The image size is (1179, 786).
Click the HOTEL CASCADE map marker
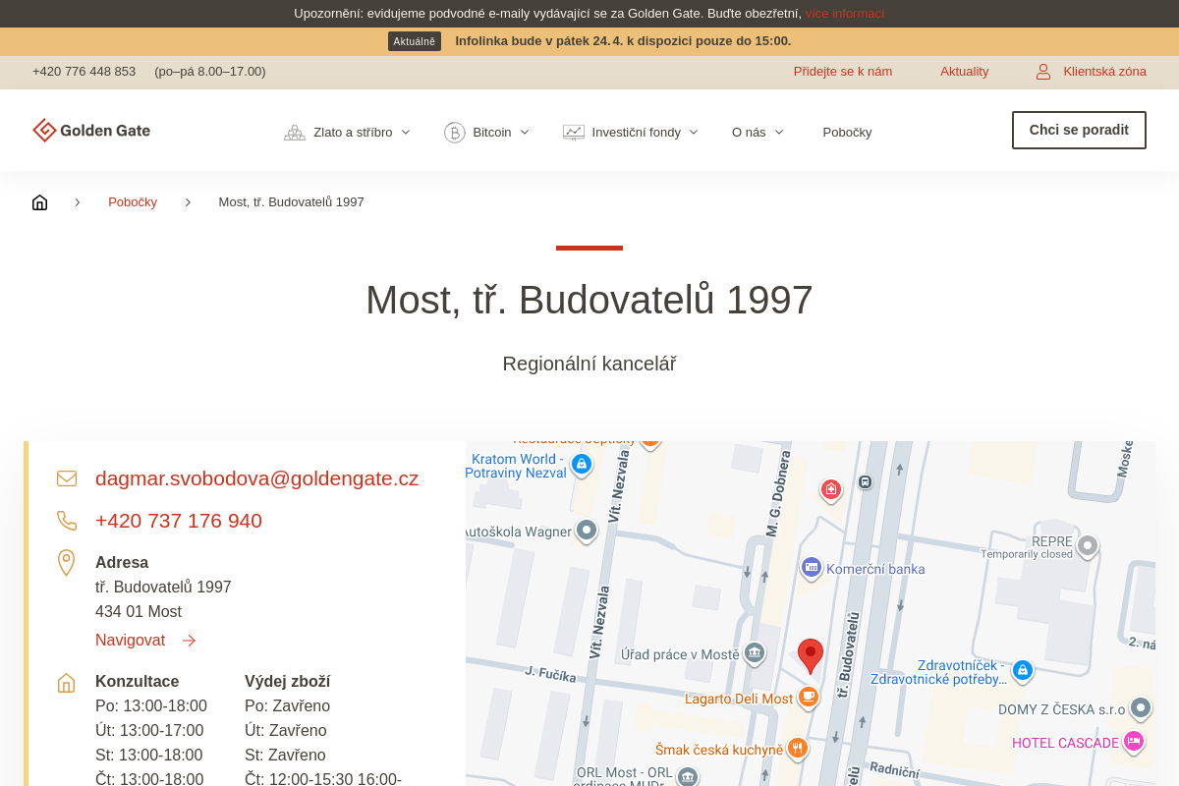(1134, 741)
